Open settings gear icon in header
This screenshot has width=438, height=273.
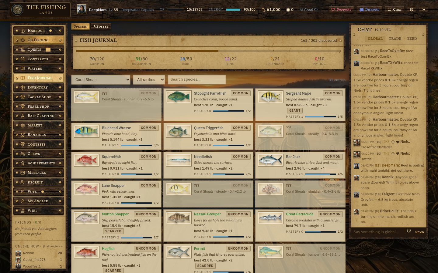[x=412, y=9]
